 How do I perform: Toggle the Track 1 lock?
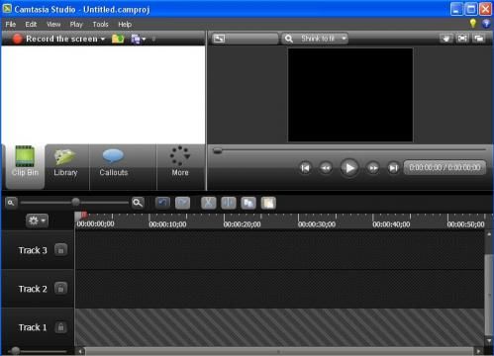pyautogui.click(x=60, y=327)
